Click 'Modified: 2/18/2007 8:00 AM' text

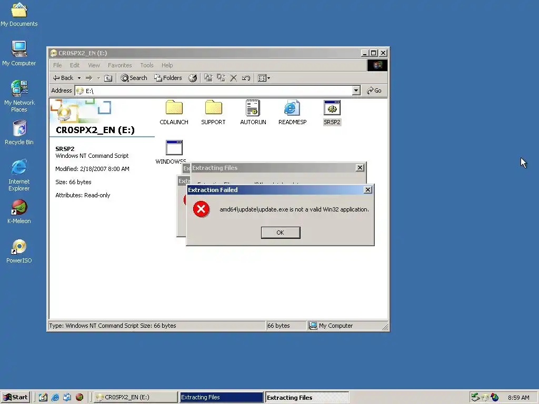tap(92, 169)
